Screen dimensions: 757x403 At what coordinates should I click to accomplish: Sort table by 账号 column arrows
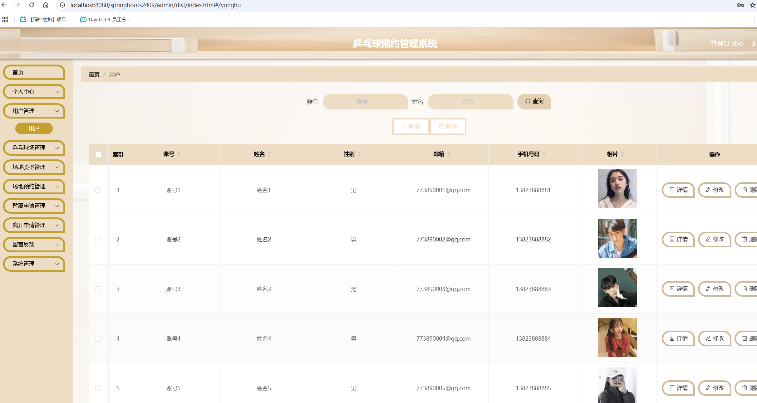pos(179,154)
